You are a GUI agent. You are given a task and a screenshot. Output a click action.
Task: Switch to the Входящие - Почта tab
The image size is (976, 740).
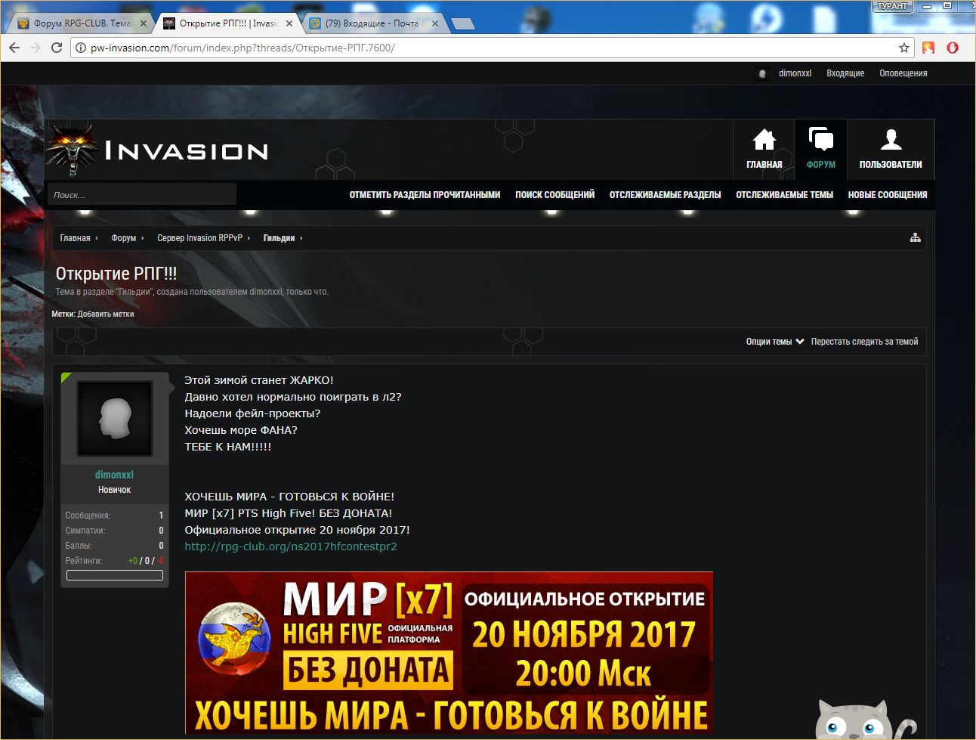(372, 23)
